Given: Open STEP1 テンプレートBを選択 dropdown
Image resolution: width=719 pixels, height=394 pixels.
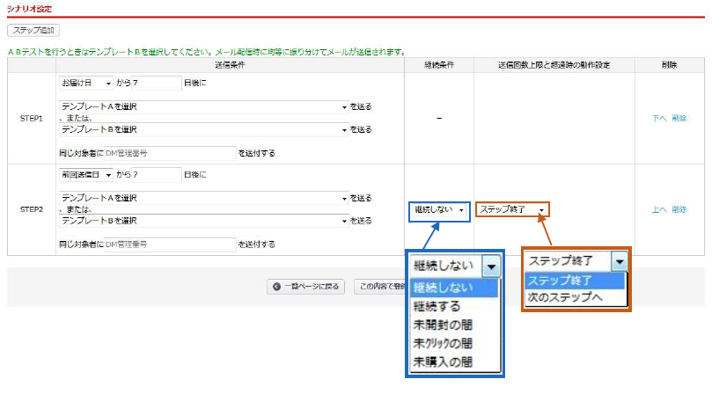Looking at the screenshot, I should pyautogui.click(x=204, y=128).
